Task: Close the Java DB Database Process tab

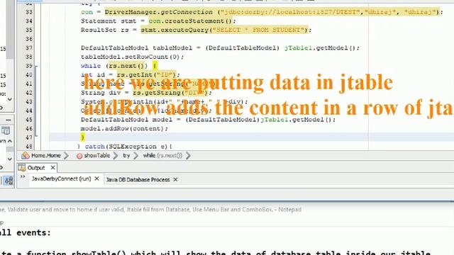Action: pos(175,180)
